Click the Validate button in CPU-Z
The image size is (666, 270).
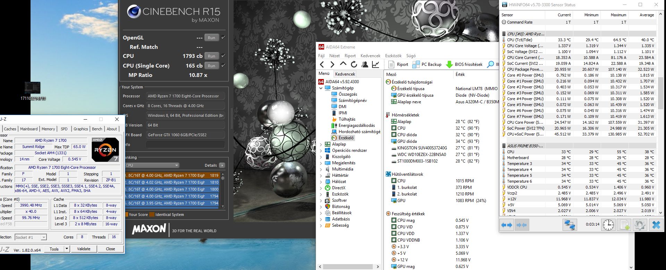tap(84, 249)
